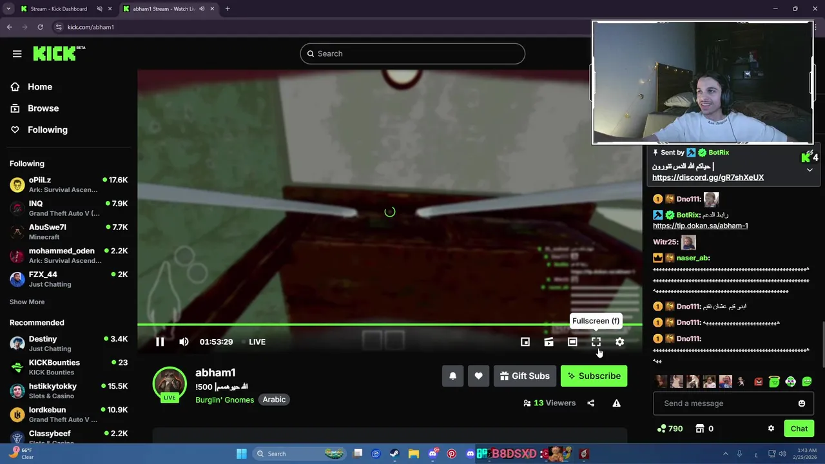Open mohammed_oden channel
The width and height of the screenshot is (825, 464).
pos(68,255)
